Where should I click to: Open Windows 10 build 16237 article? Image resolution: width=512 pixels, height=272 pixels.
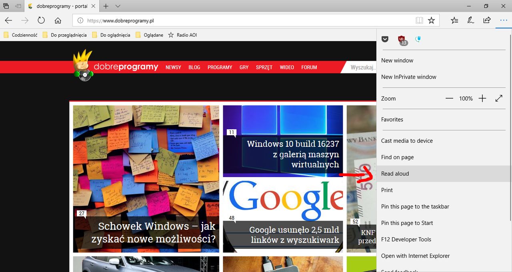283,141
